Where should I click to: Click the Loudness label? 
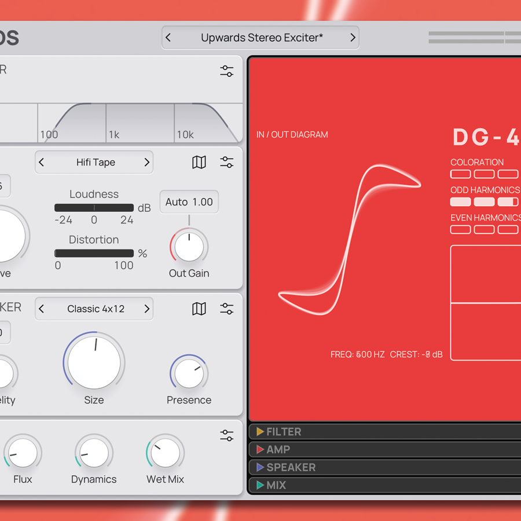(x=94, y=194)
